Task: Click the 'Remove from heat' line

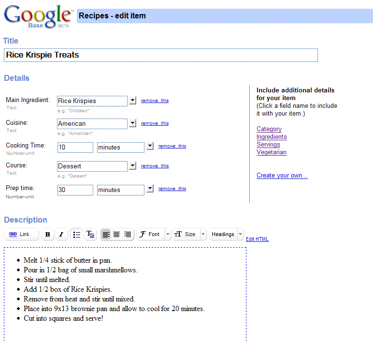Action: click(79, 299)
